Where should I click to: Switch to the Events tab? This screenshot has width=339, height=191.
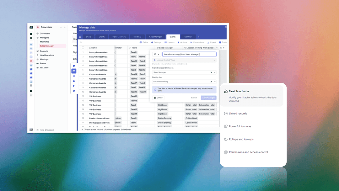[173, 36]
